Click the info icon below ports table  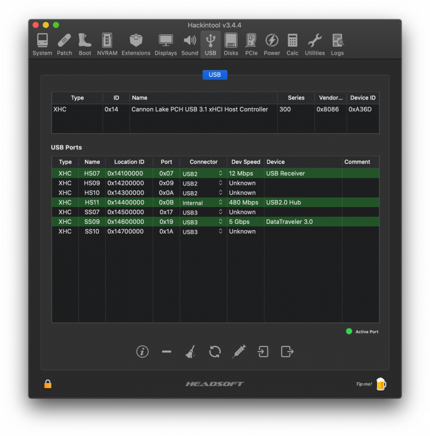(142, 352)
